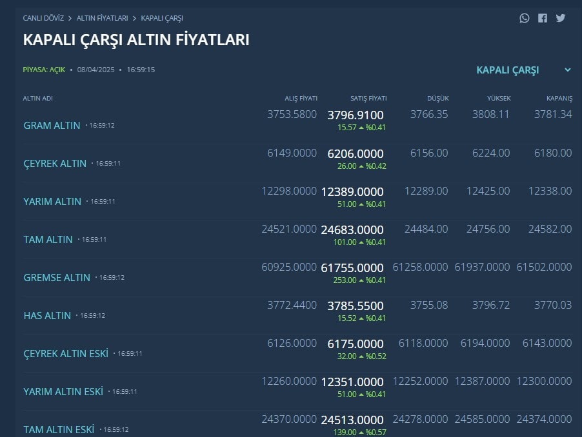The width and height of the screenshot is (582, 437).
Task: Open ALTIN FİYATLARI breadcrumb link
Action: pos(102,18)
